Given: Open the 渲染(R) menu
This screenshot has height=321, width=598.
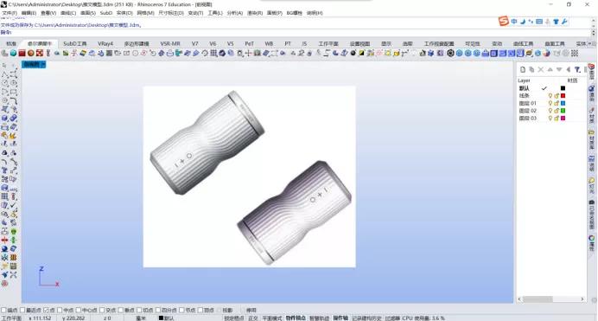Looking at the screenshot, I should pyautogui.click(x=255, y=13).
